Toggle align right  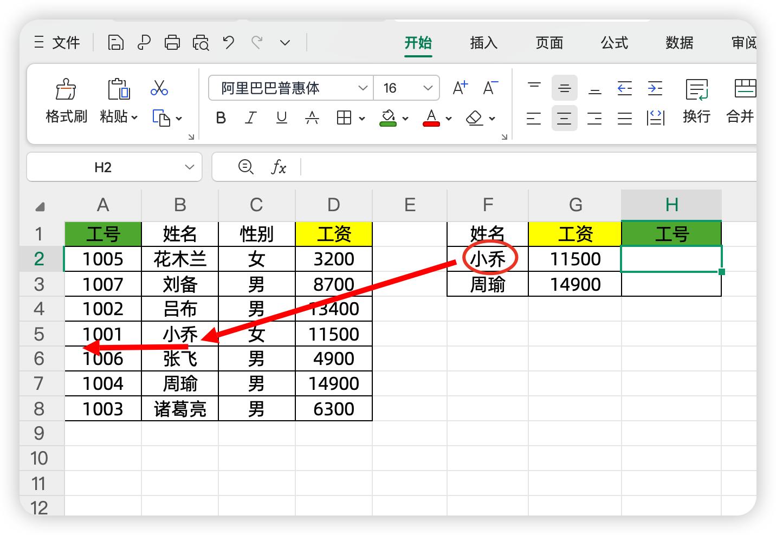594,118
